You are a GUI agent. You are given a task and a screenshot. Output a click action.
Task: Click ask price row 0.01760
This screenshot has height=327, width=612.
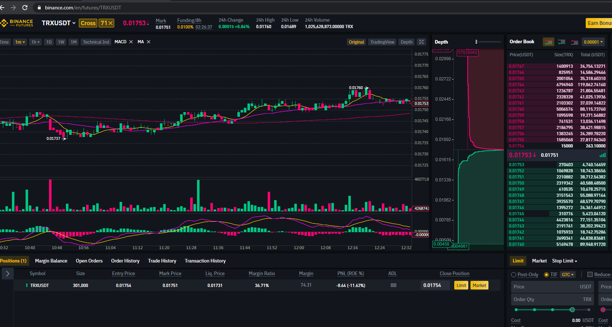558,109
